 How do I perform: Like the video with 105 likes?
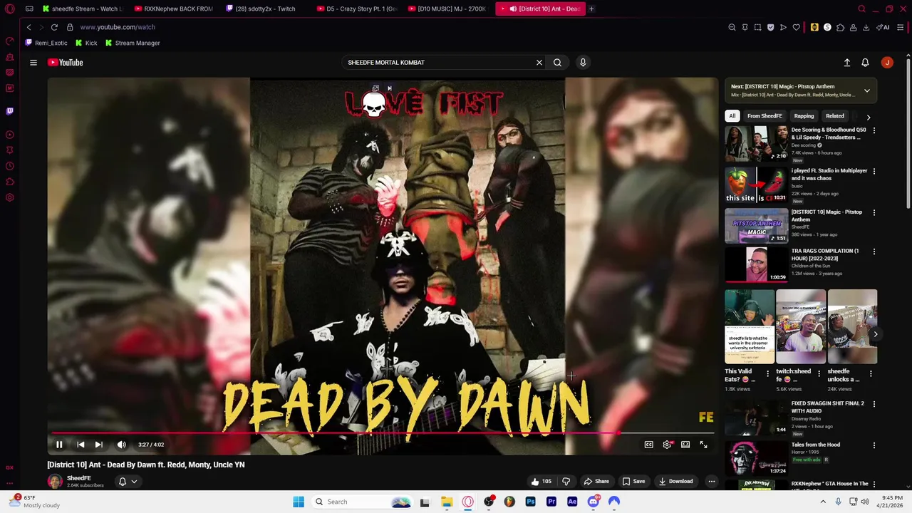click(x=541, y=482)
